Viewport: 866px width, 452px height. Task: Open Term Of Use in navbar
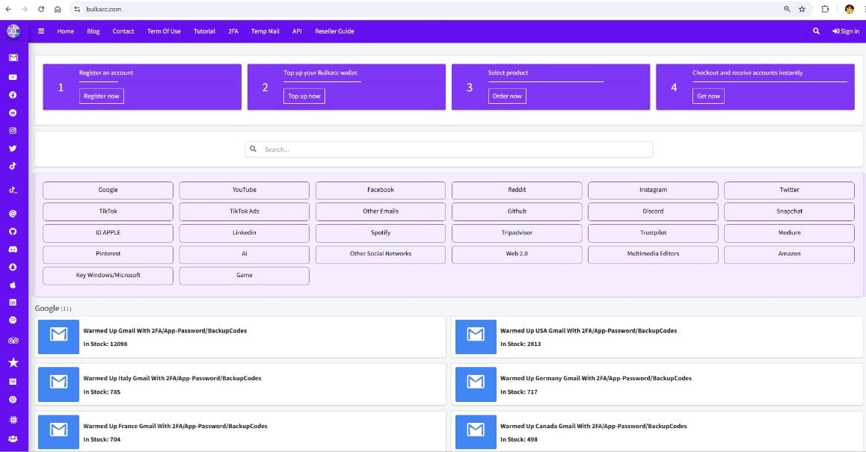(x=164, y=31)
